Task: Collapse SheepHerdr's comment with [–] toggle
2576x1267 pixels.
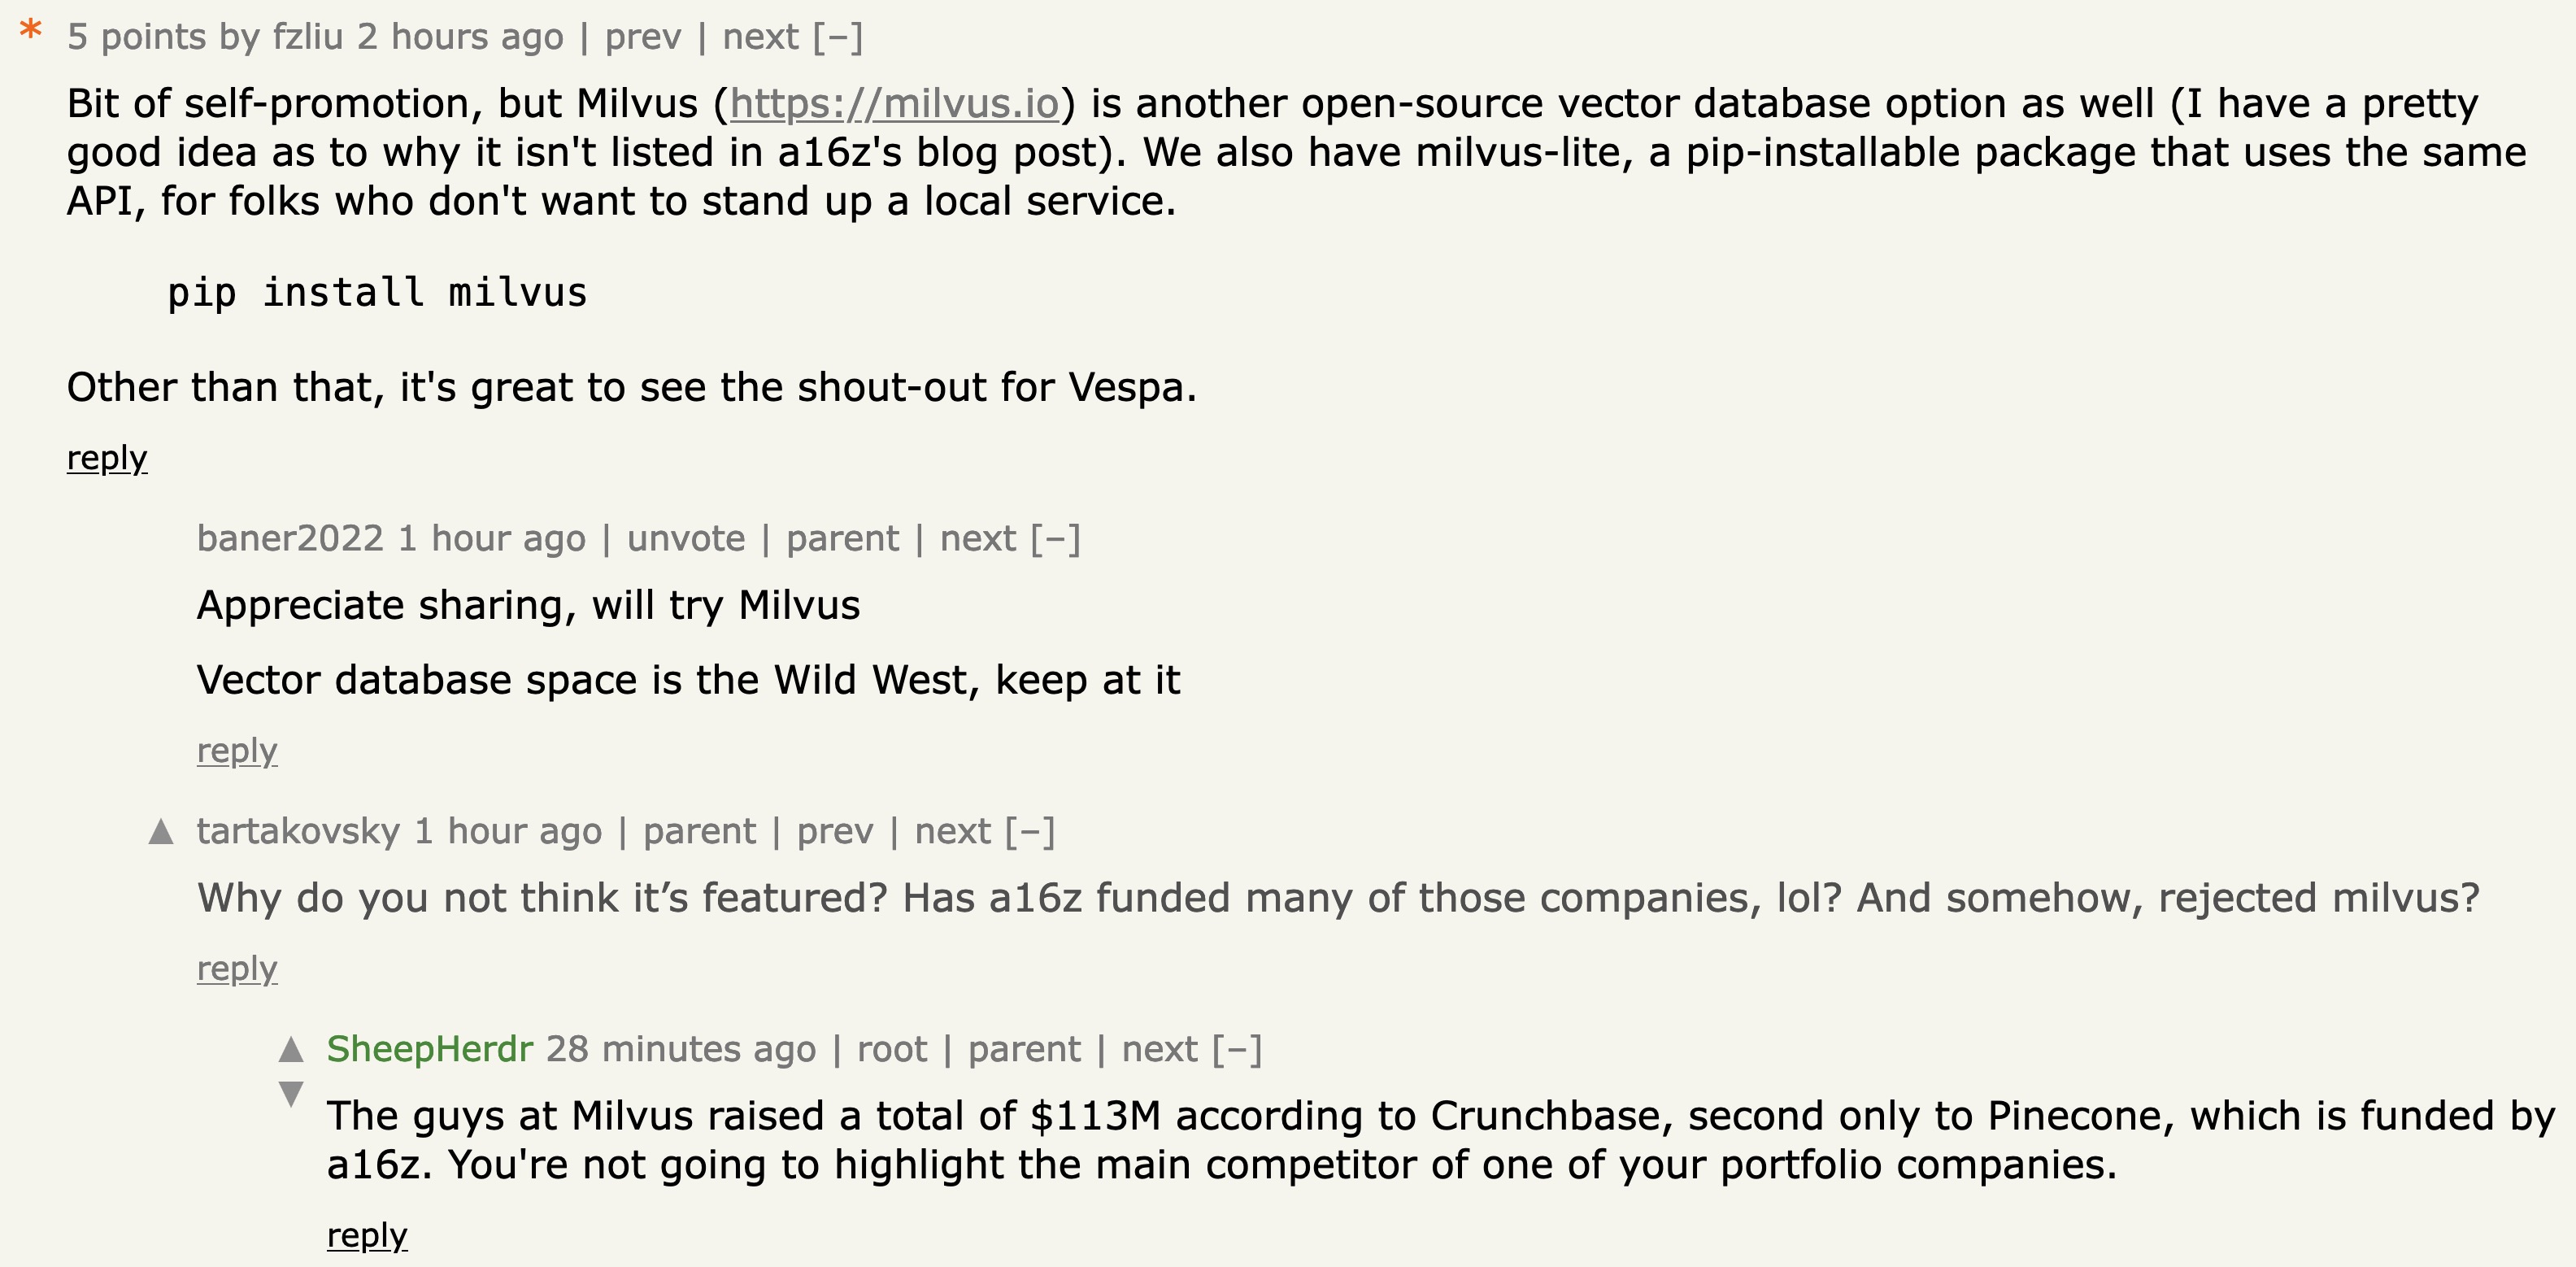Action: pyautogui.click(x=1237, y=1050)
